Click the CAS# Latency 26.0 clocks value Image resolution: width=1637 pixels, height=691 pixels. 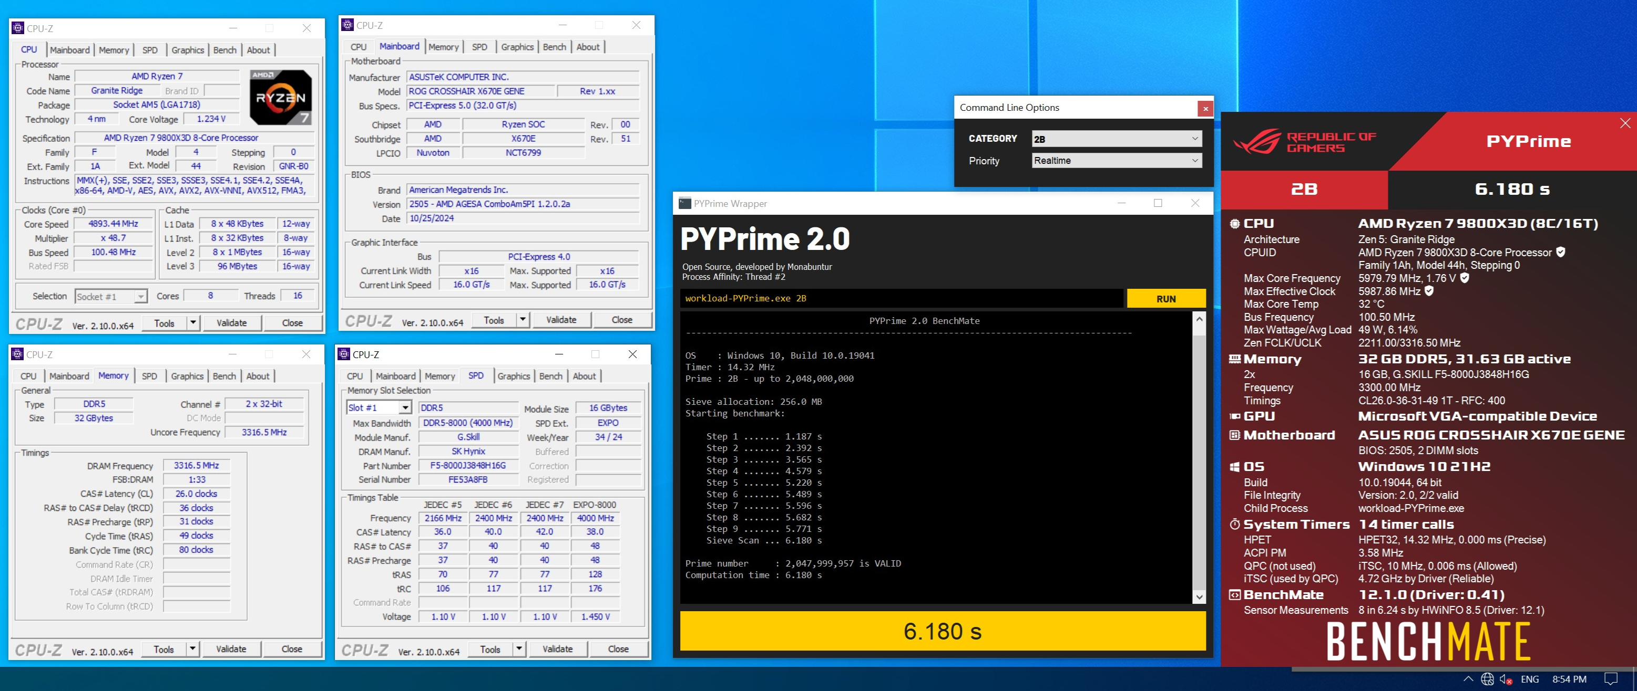click(x=197, y=494)
